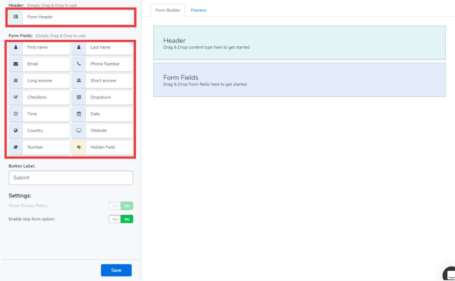This screenshot has height=281, width=455.
Task: Select the Time field label
Action: pos(32,114)
